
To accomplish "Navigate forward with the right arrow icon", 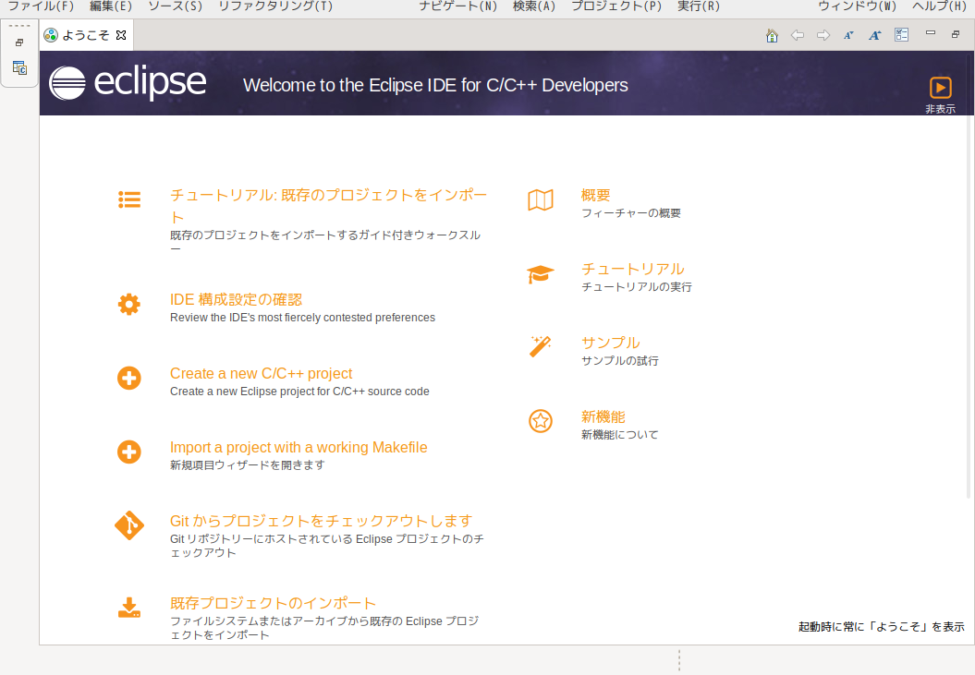I will (x=823, y=35).
